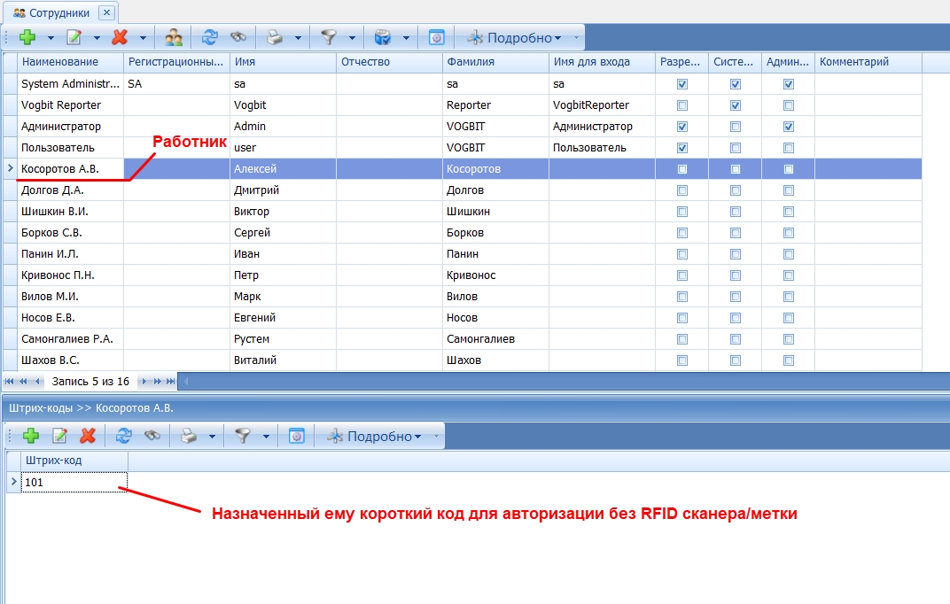Select the barcode cell containing 101
The width and height of the screenshot is (950, 604).
click(x=74, y=483)
